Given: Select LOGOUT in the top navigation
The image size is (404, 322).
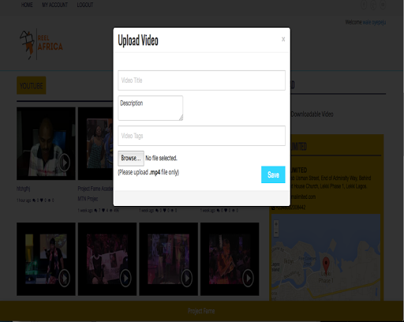Looking at the screenshot, I should point(85,5).
